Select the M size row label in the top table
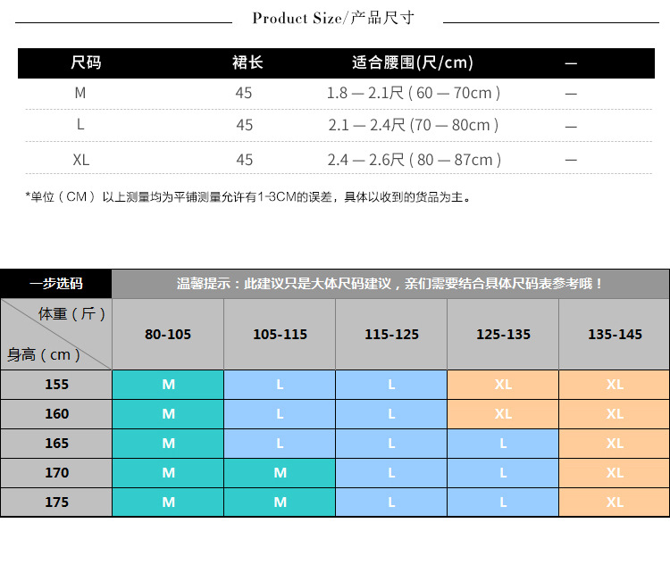 click(x=80, y=93)
